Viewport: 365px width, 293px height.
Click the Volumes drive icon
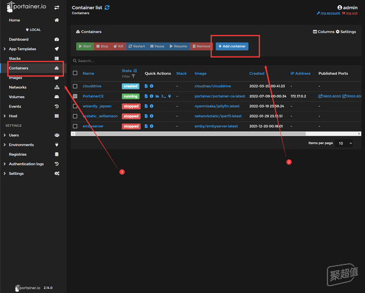pos(56,97)
